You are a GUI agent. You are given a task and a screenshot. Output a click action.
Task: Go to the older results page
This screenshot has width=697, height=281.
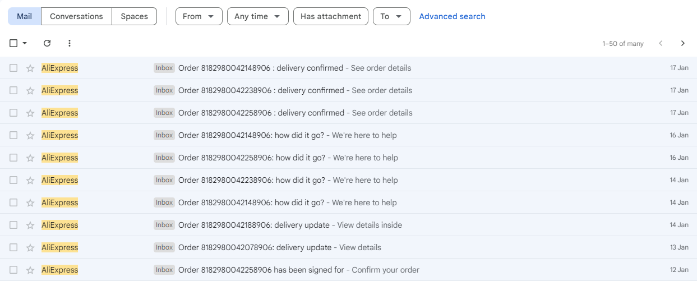682,43
